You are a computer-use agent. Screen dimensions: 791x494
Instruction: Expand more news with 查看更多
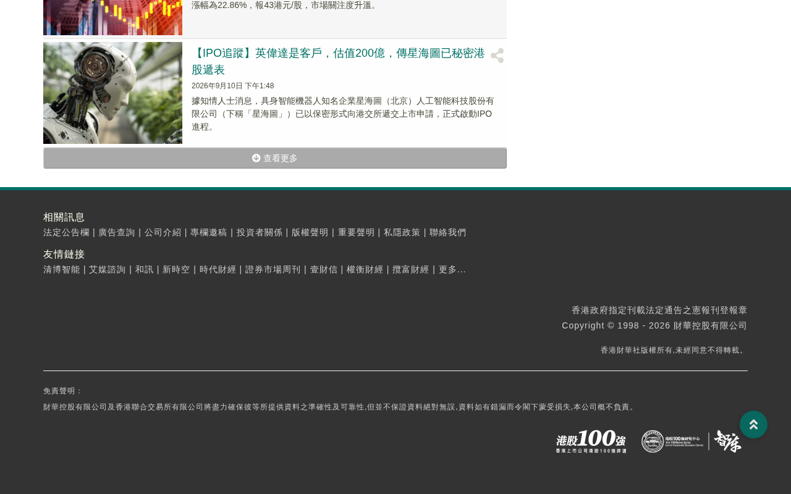click(275, 158)
